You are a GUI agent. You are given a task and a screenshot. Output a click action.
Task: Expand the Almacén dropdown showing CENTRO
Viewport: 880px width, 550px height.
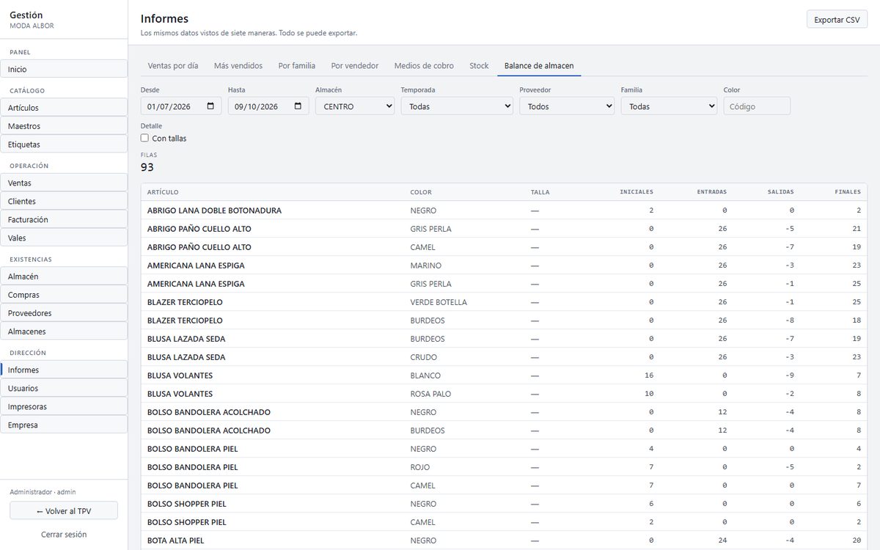pyautogui.click(x=355, y=106)
